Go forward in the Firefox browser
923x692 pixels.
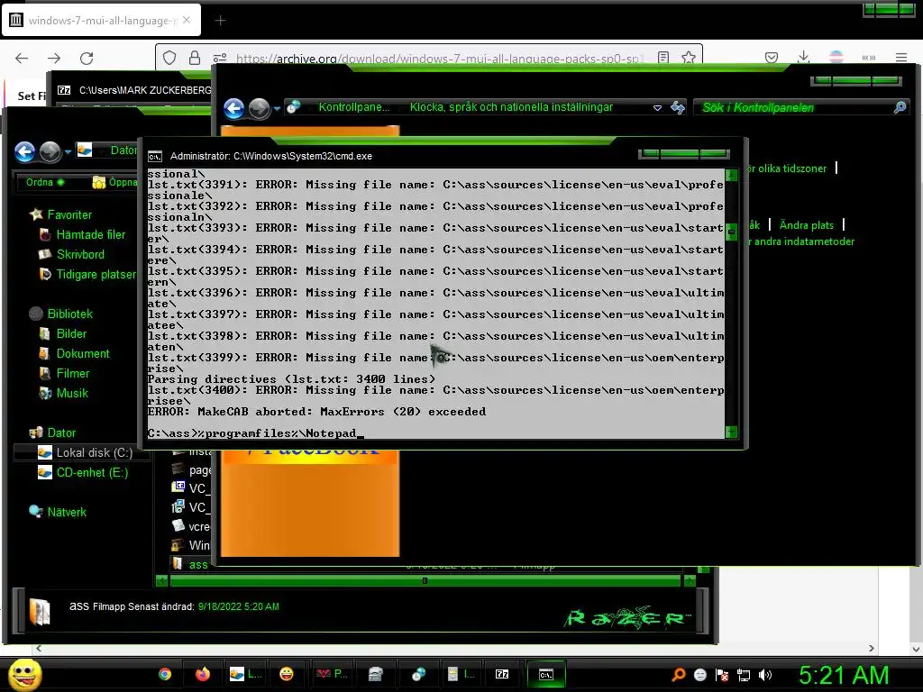click(x=54, y=58)
